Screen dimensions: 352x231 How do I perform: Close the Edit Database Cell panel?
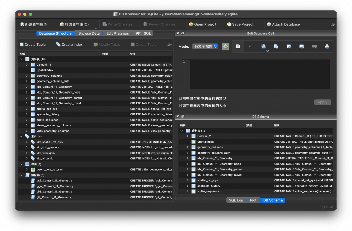(178, 33)
